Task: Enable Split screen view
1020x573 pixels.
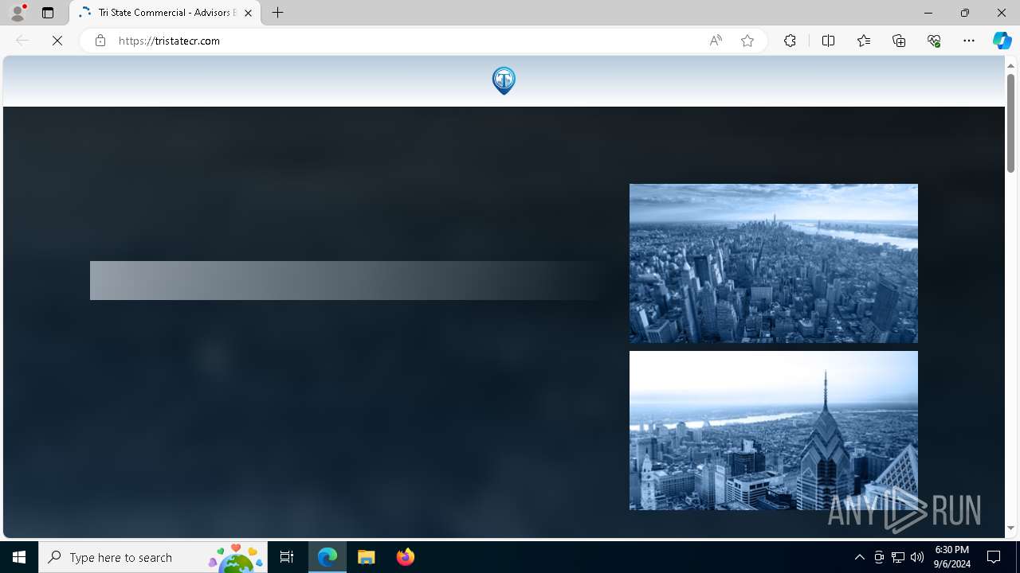Action: click(x=828, y=41)
